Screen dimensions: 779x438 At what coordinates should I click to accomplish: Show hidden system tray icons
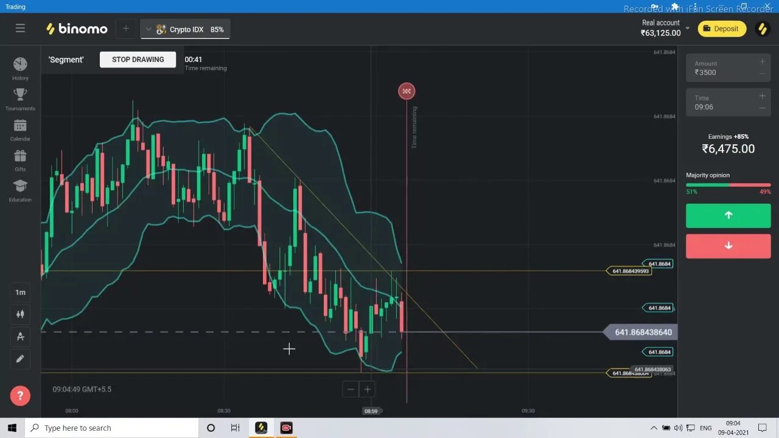(654, 428)
